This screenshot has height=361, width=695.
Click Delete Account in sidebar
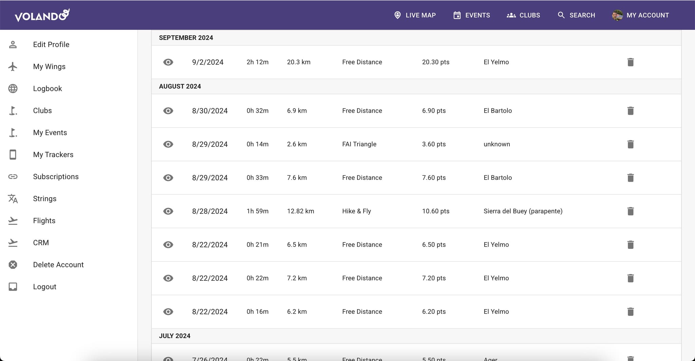coord(58,264)
